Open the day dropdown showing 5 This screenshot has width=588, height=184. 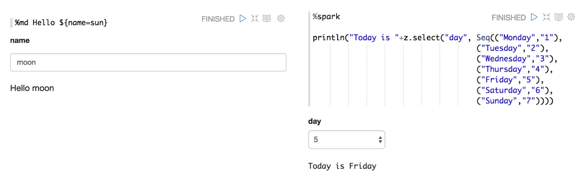point(343,140)
